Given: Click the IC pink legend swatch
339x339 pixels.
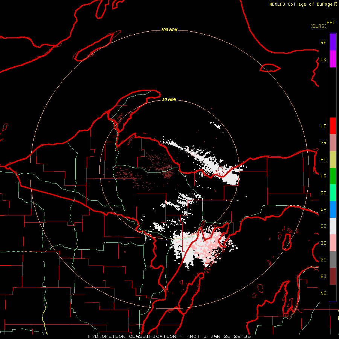Looking at the screenshot, I should pyautogui.click(x=333, y=243).
